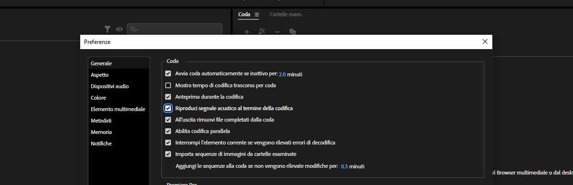Toggle the eye visibility icon
The image size is (573, 185).
point(119,29)
